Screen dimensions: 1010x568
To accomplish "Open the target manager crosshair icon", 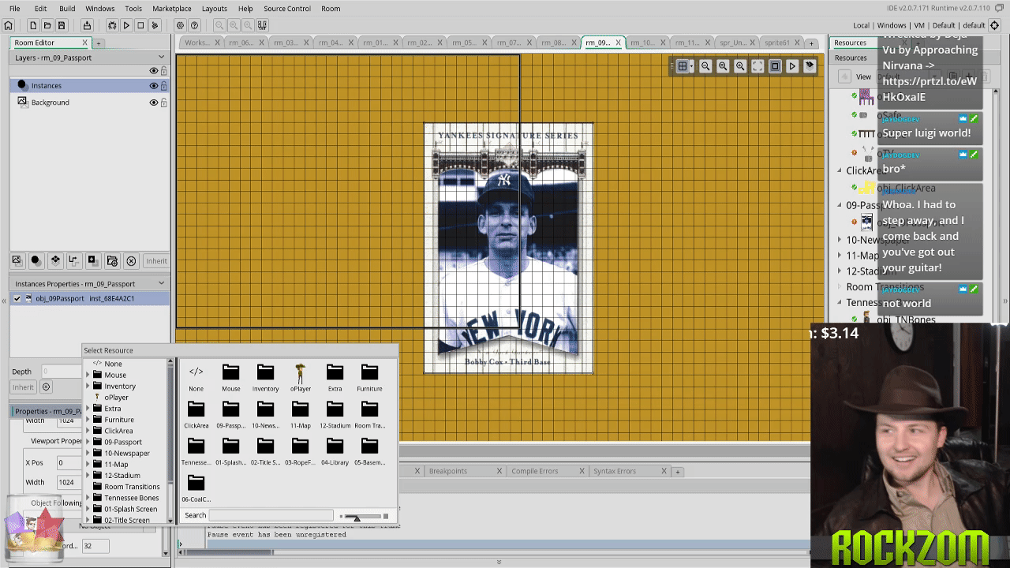I will [996, 25].
